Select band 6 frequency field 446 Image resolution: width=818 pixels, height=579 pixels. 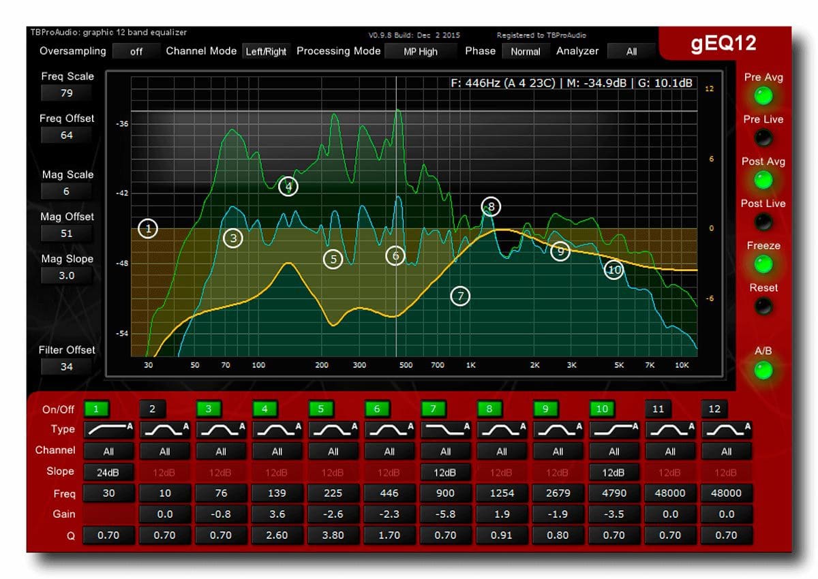389,492
